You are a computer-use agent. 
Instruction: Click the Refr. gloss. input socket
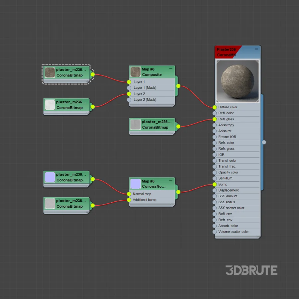[x=215, y=149]
